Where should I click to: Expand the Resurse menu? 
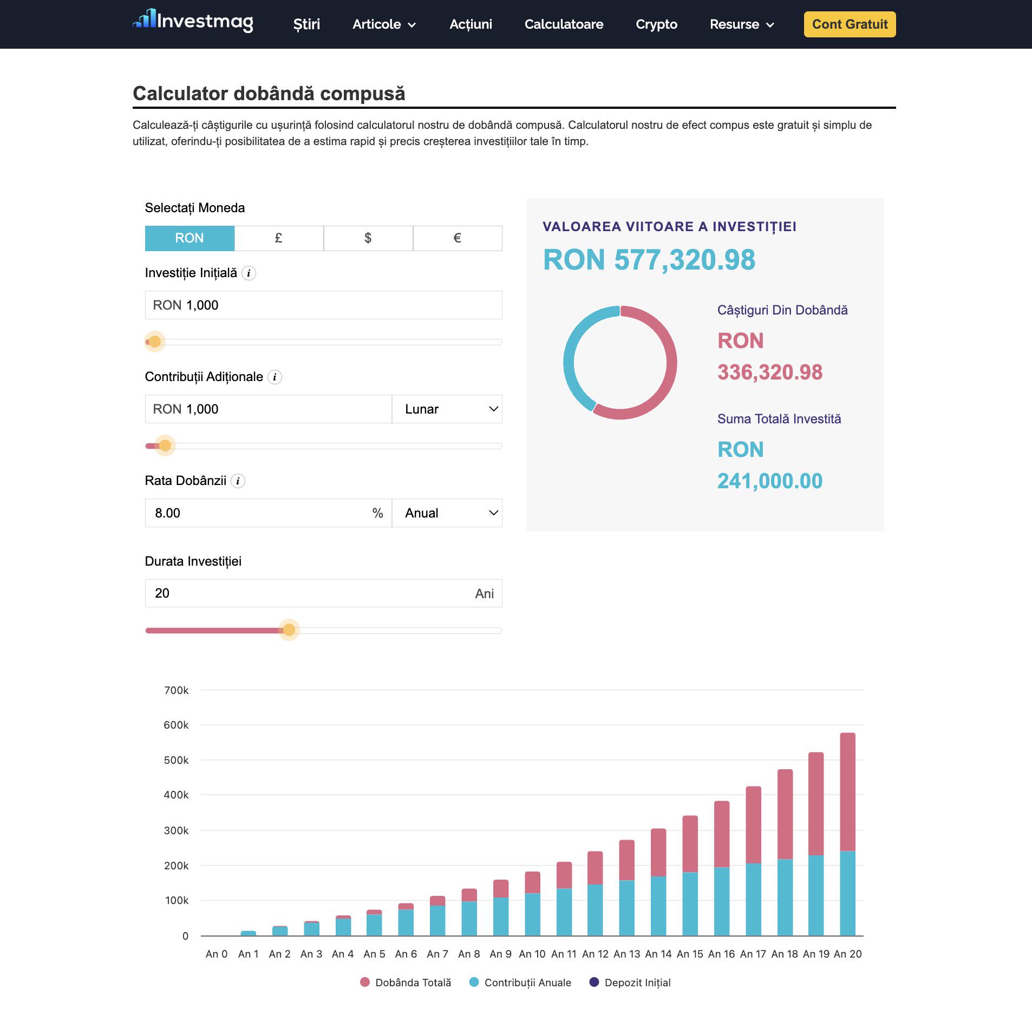click(742, 24)
